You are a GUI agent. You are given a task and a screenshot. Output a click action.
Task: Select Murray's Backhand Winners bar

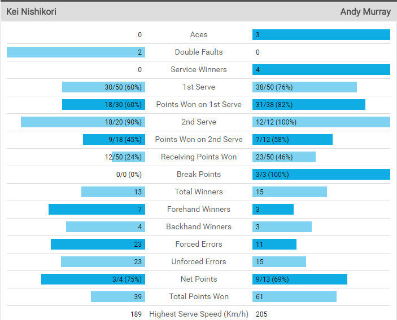click(282, 227)
